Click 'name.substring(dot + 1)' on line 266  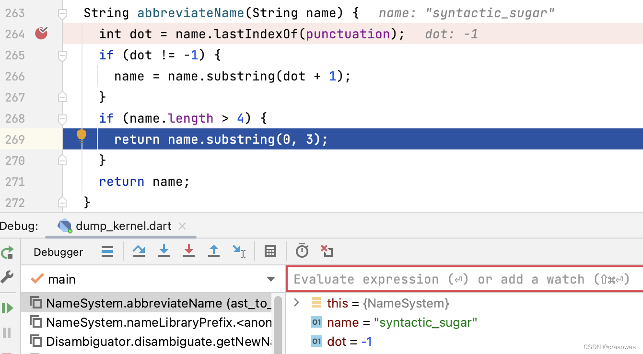(256, 76)
